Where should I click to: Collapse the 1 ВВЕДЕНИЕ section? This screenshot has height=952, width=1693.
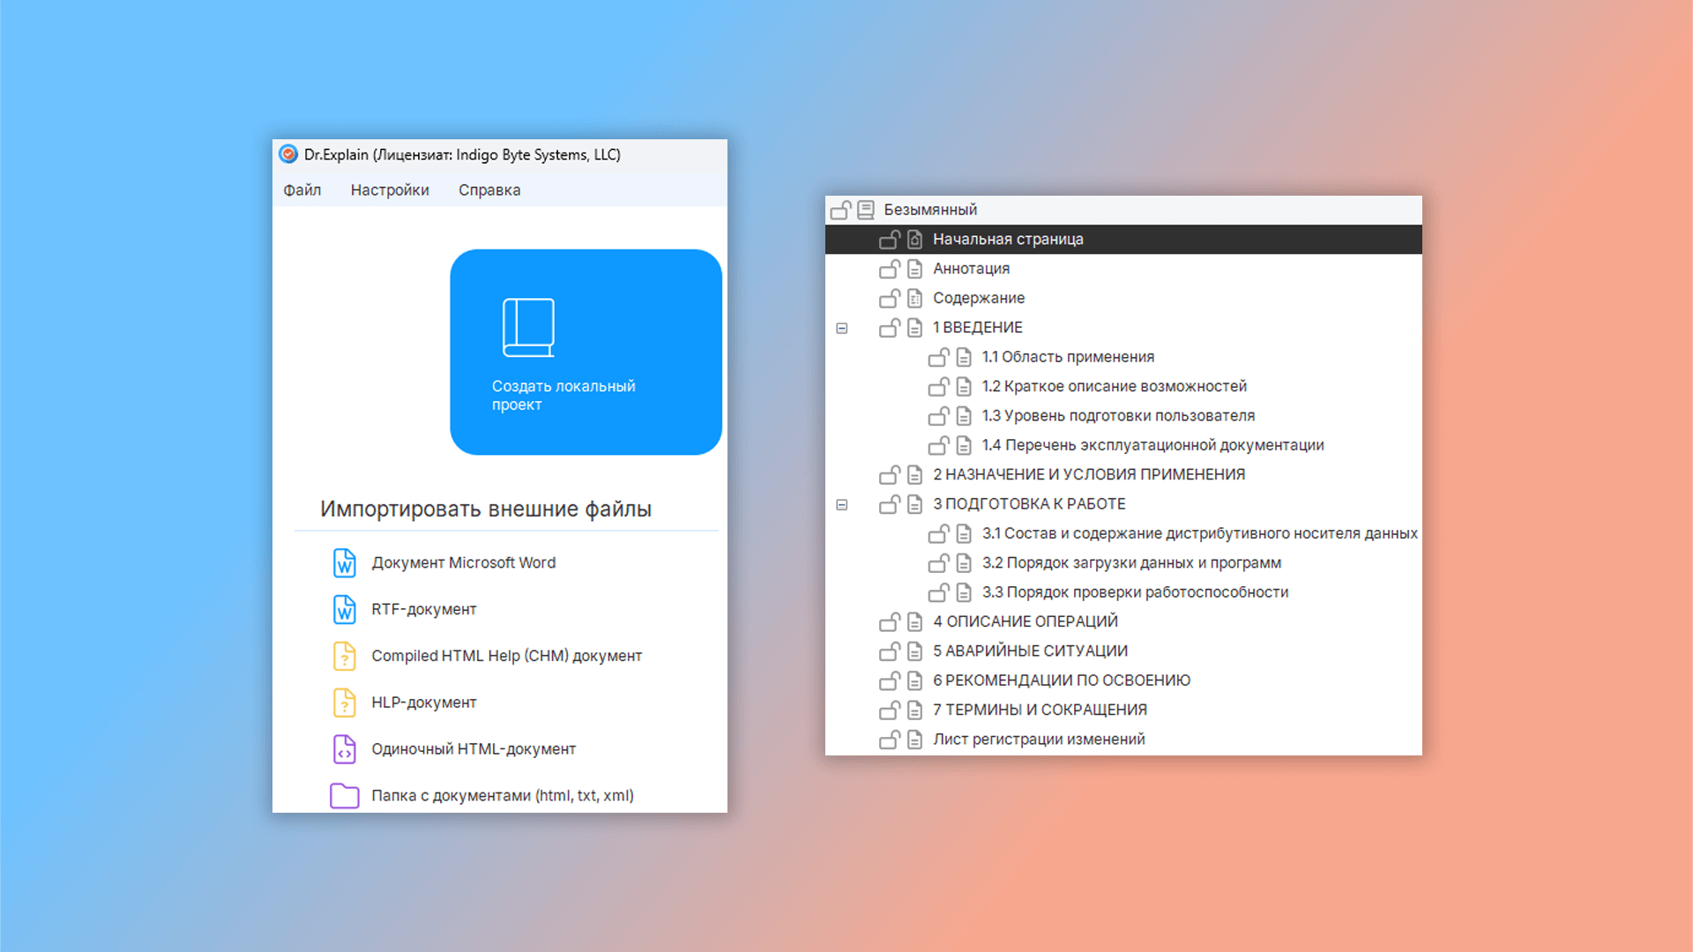(842, 328)
